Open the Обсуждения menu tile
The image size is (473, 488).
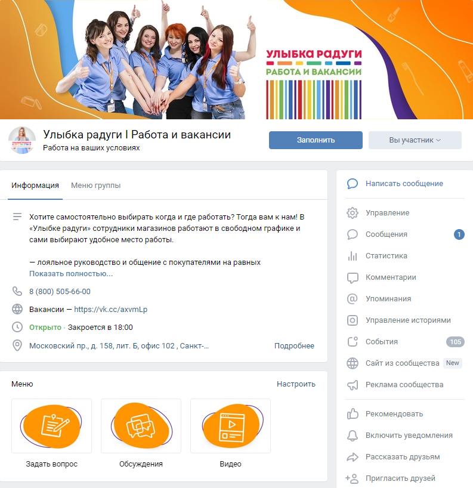click(x=141, y=434)
